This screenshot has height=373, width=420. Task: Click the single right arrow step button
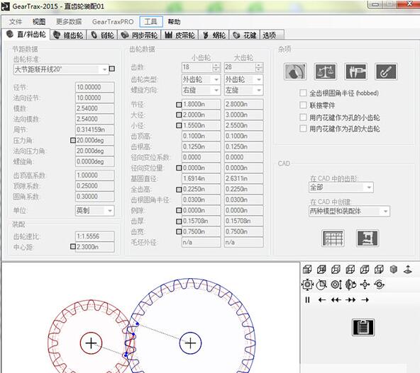365,300
